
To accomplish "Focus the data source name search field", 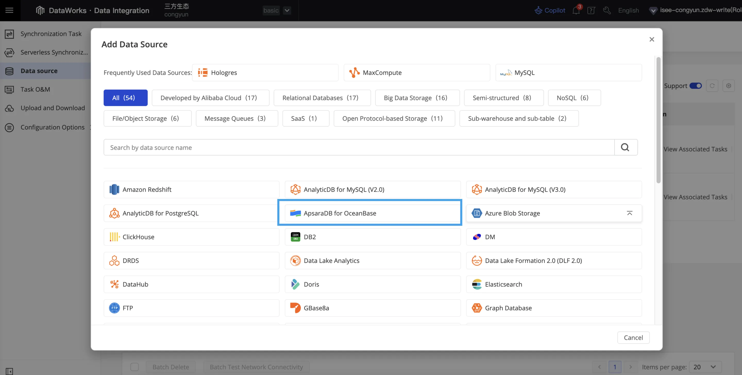I will [359, 148].
